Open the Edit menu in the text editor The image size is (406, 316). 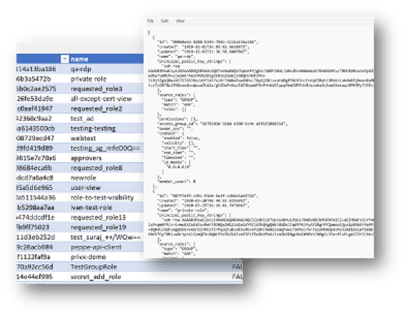(163, 21)
